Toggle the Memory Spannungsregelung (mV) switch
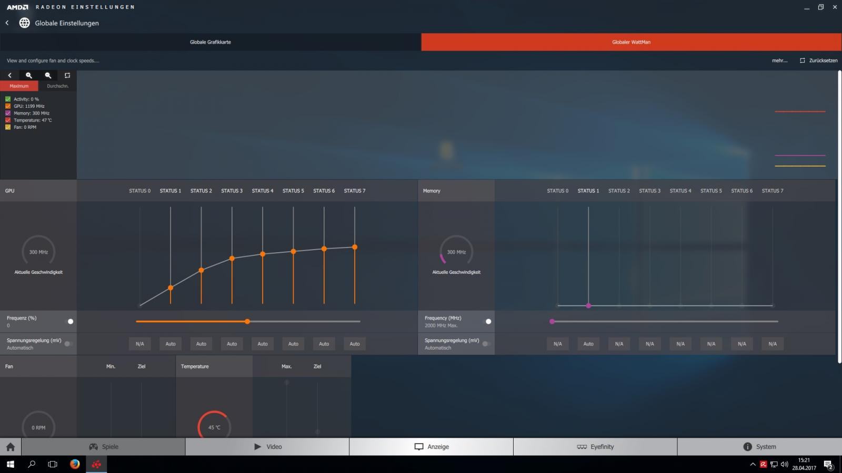Image resolution: width=842 pixels, height=473 pixels. coord(486,344)
